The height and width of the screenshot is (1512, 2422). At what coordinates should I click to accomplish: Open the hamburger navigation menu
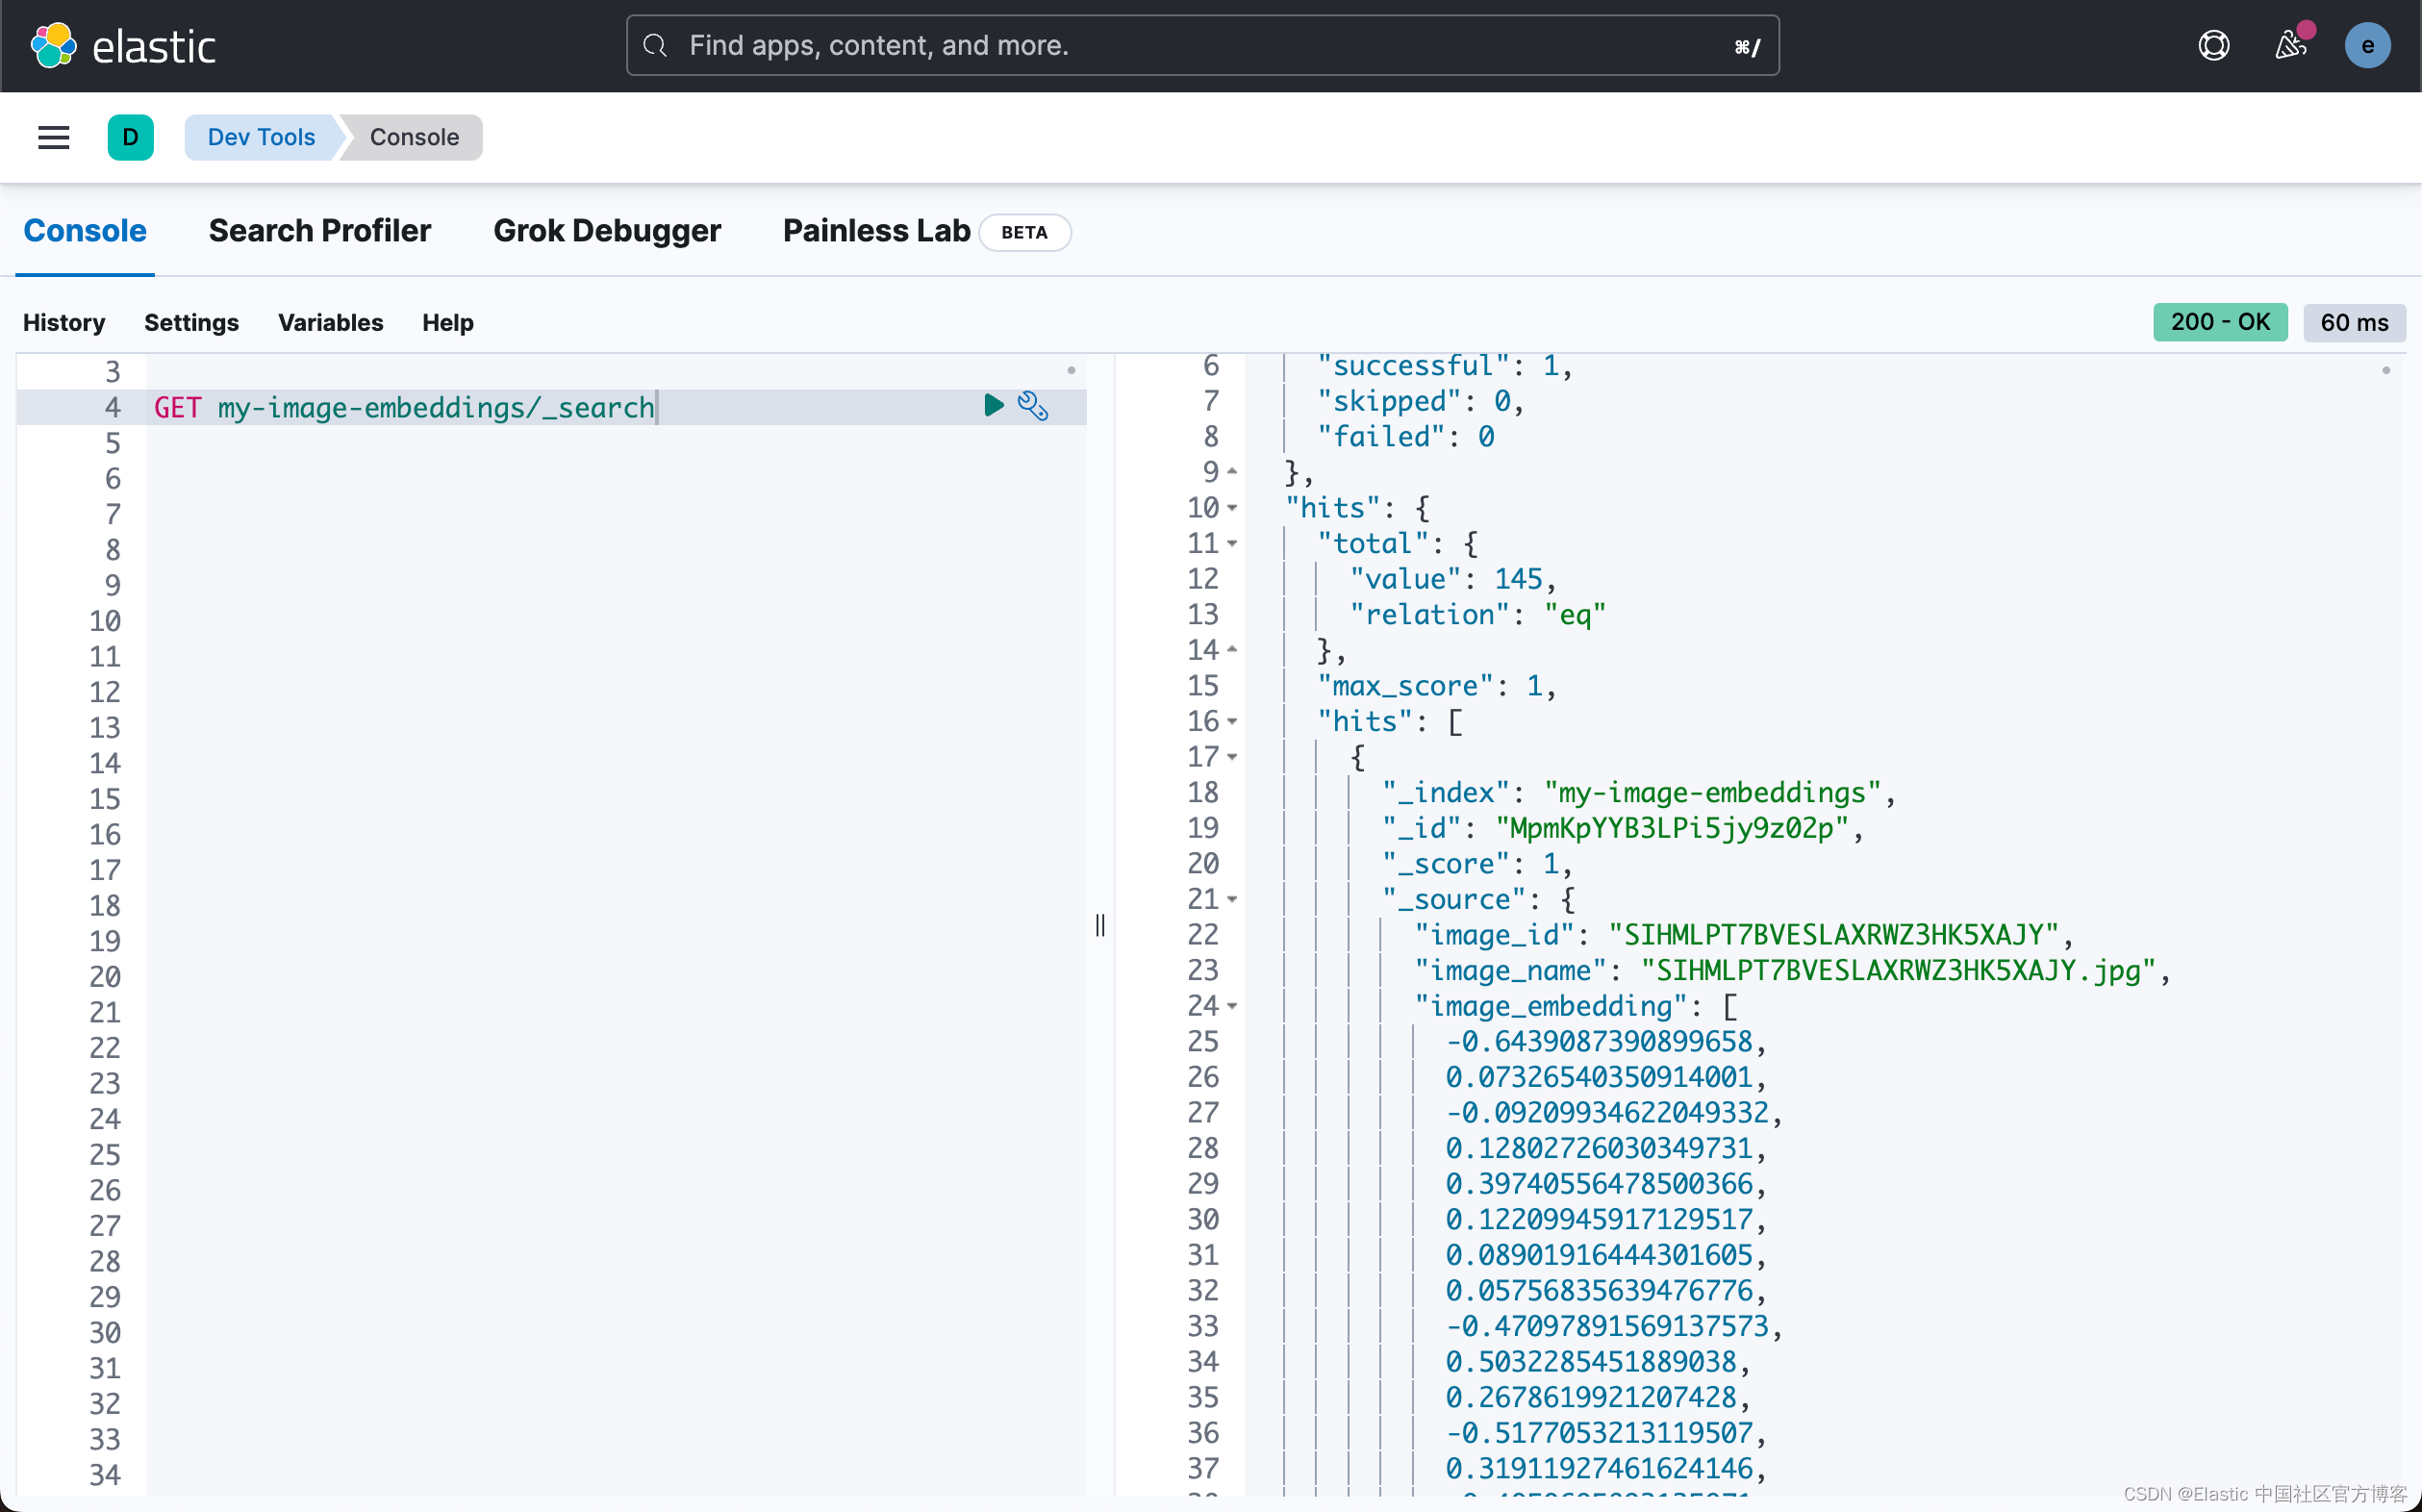(x=54, y=137)
